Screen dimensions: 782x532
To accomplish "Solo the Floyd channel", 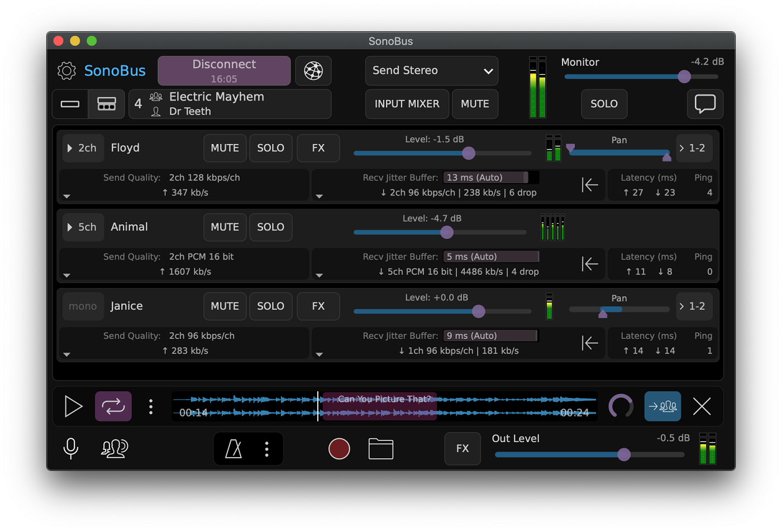I will (270, 148).
